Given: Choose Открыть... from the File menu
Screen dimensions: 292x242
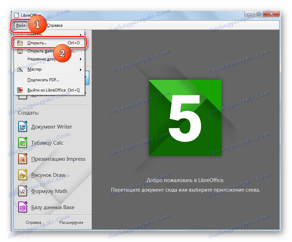Looking at the screenshot, I should [49, 43].
